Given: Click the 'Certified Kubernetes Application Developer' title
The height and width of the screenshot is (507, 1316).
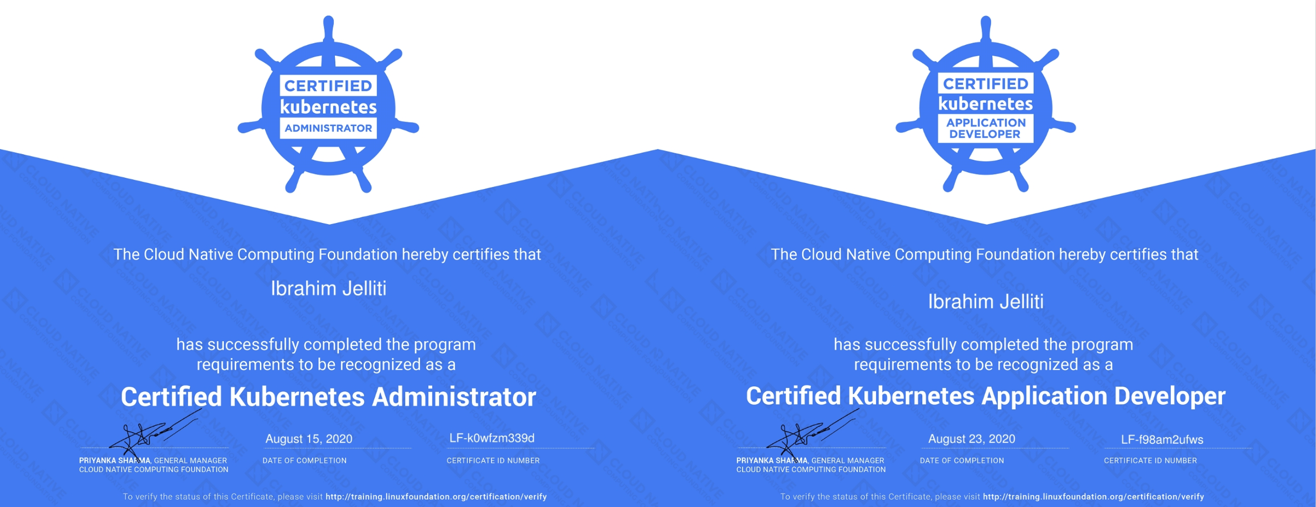Looking at the screenshot, I should coord(985,396).
